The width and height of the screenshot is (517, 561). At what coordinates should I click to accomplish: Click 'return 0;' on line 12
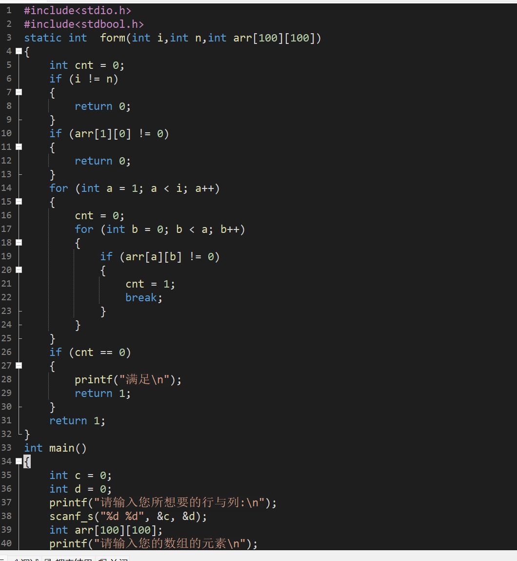pyautogui.click(x=102, y=161)
